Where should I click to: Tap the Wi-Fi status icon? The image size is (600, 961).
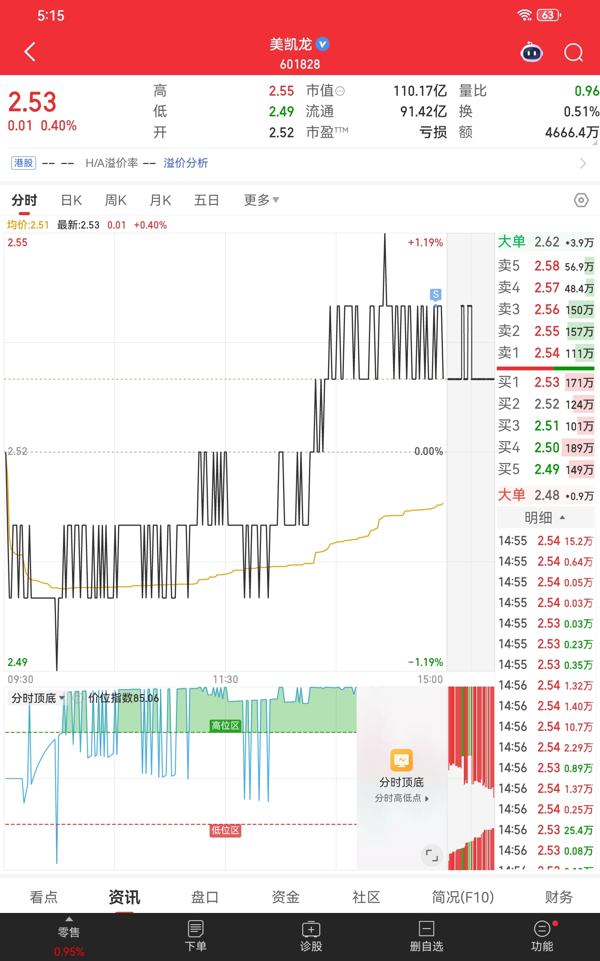tap(525, 15)
